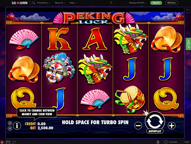Click the reload icon in bottom bar
Screen dimensions: 191x144
click(x=14, y=142)
